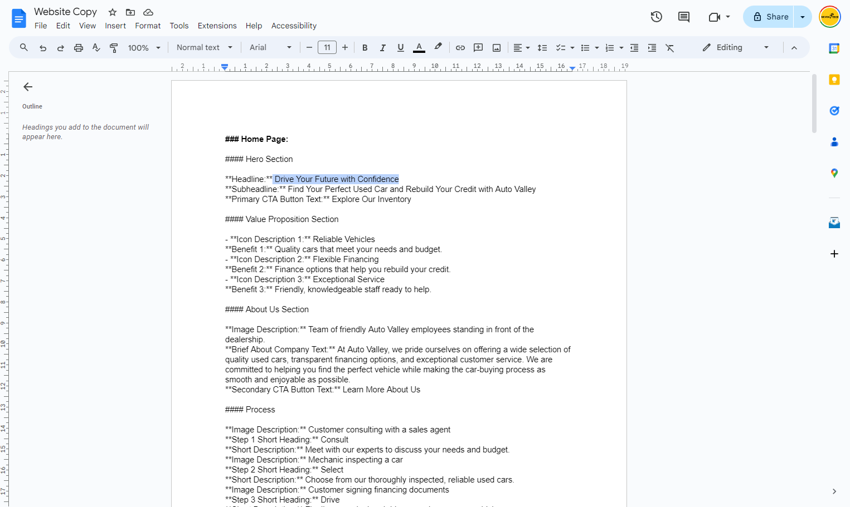Open the Help menu
This screenshot has width=850, height=507.
click(x=254, y=26)
